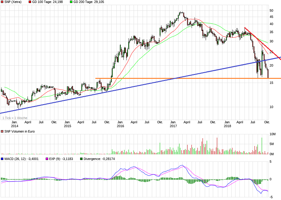281x200 pixels.
Task: Click the 2016 year marker on time axis
Action: tap(120, 126)
